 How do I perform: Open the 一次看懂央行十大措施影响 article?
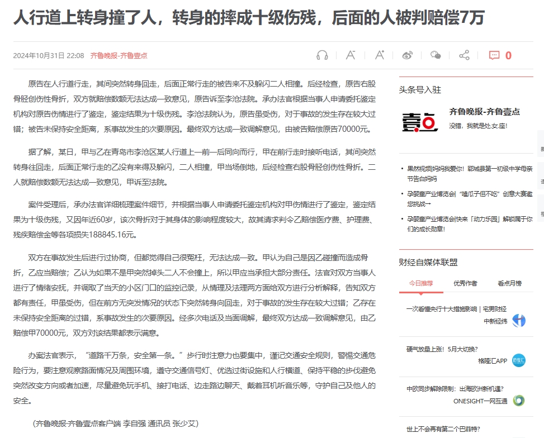pos(457,309)
